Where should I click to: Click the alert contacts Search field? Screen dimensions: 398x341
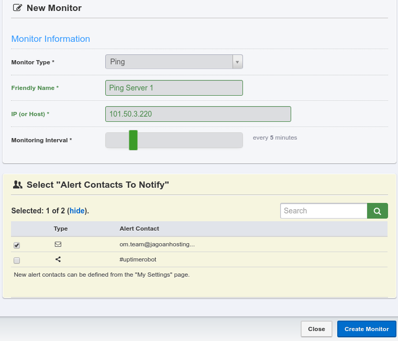[324, 211]
